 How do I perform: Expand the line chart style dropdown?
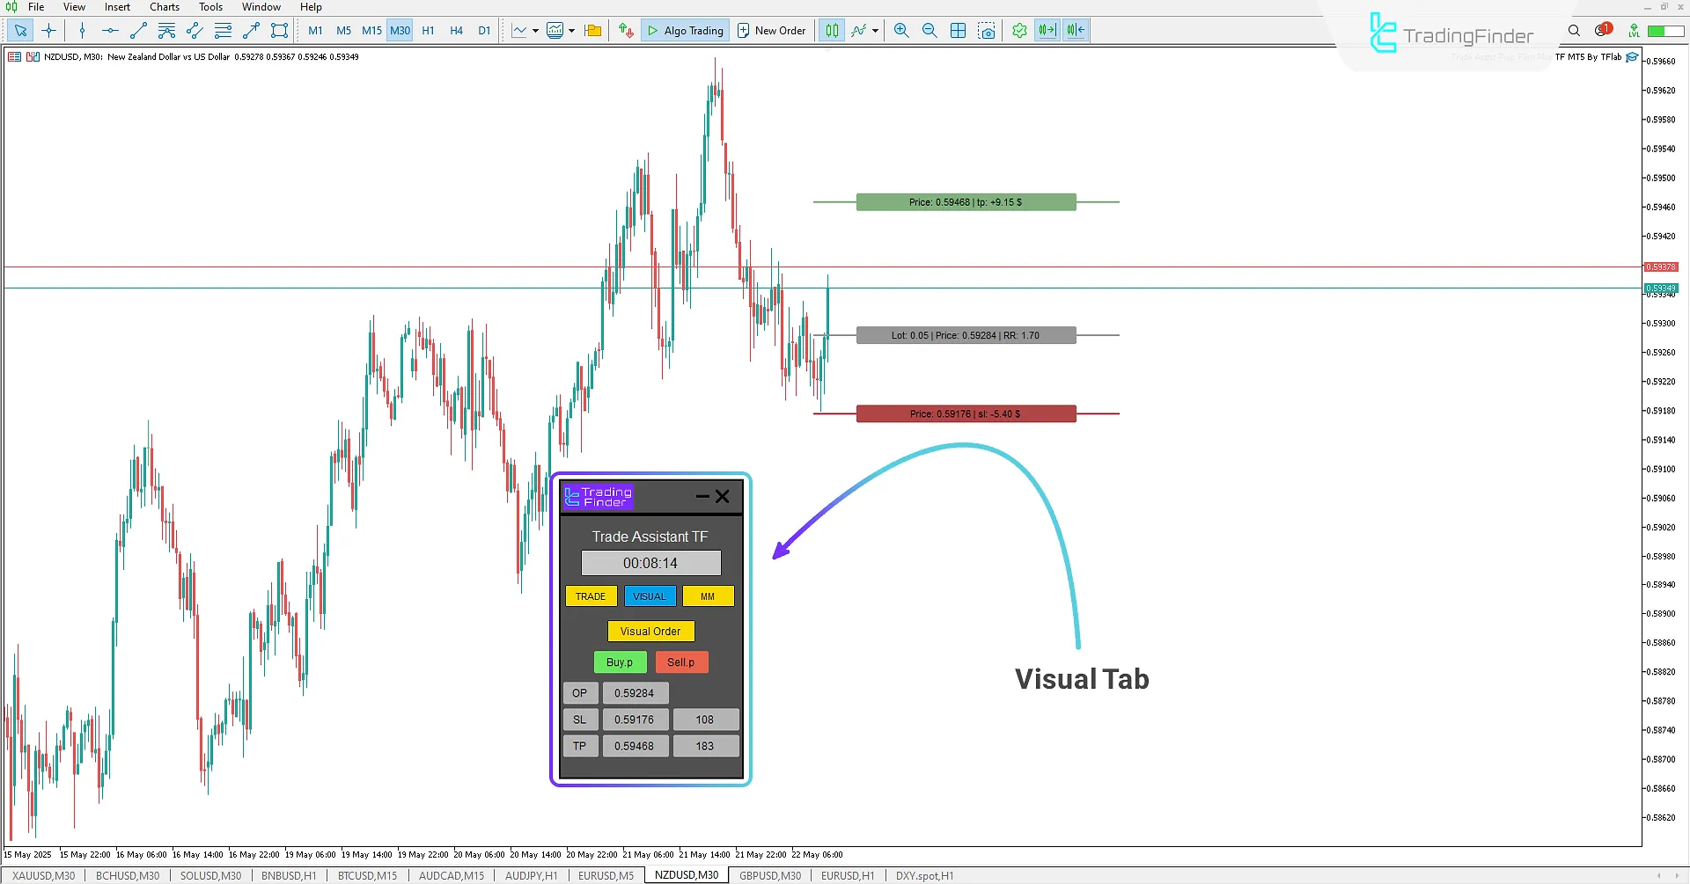point(535,30)
